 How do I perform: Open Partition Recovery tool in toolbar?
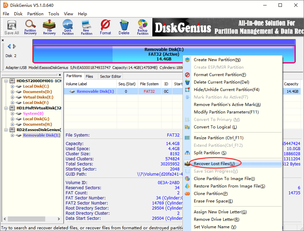point(30,27)
